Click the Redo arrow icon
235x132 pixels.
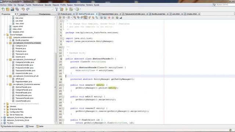pyautogui.click(x=28, y=9)
